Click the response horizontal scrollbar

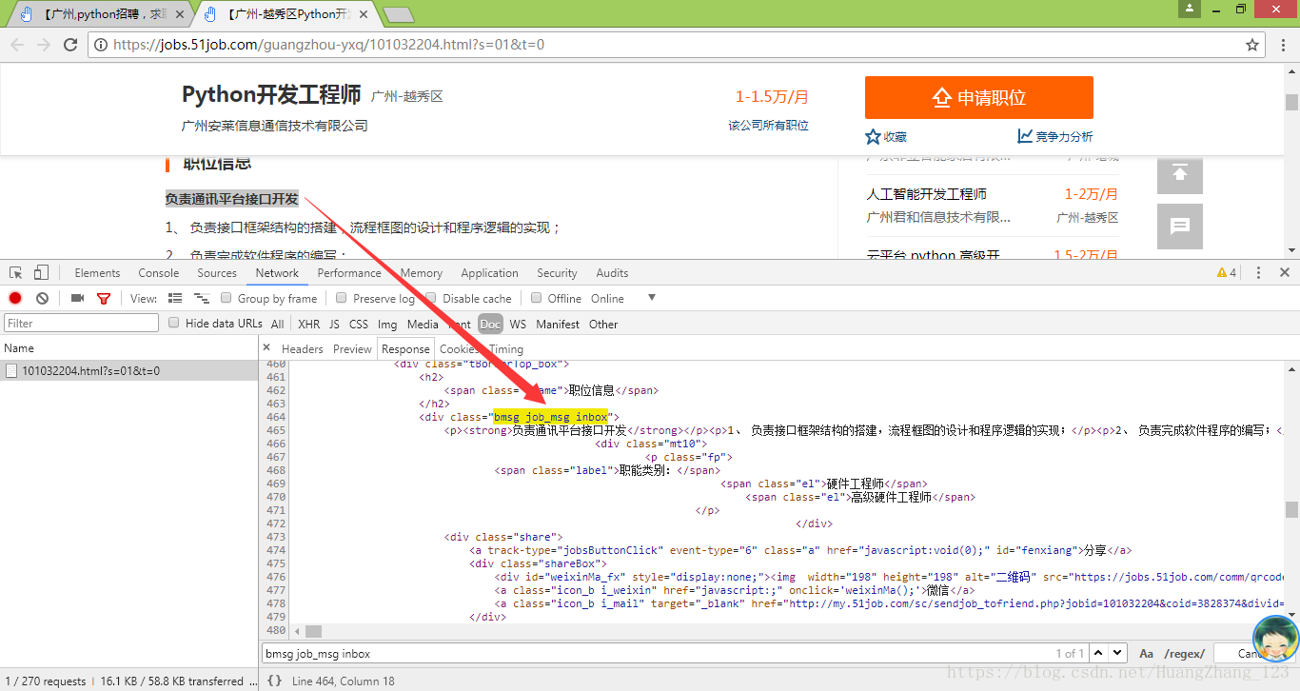[313, 631]
